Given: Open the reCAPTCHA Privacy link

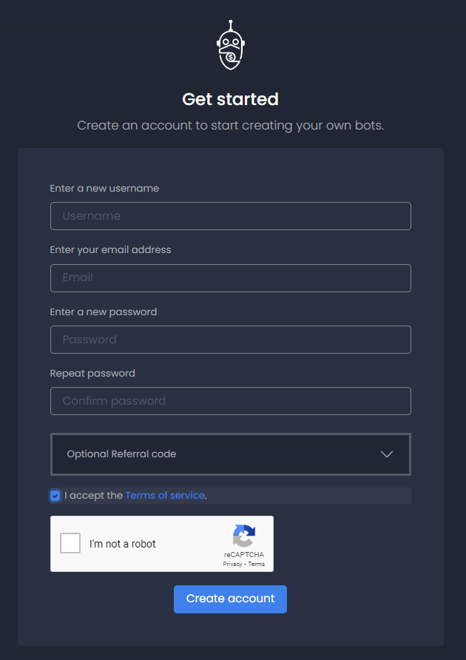Looking at the screenshot, I should [232, 564].
